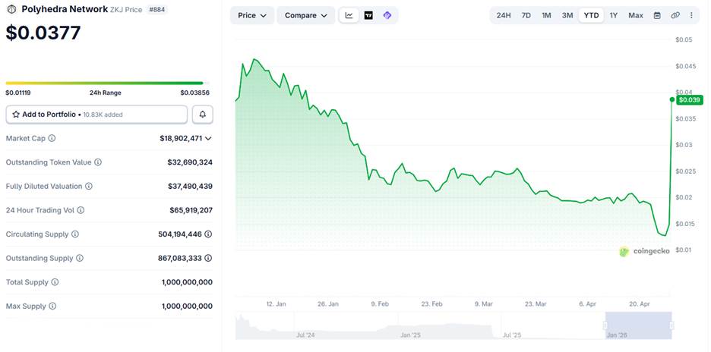This screenshot has height=352, width=711.
Task: Click the highlighted range in the bottom navigator
Action: click(x=638, y=325)
